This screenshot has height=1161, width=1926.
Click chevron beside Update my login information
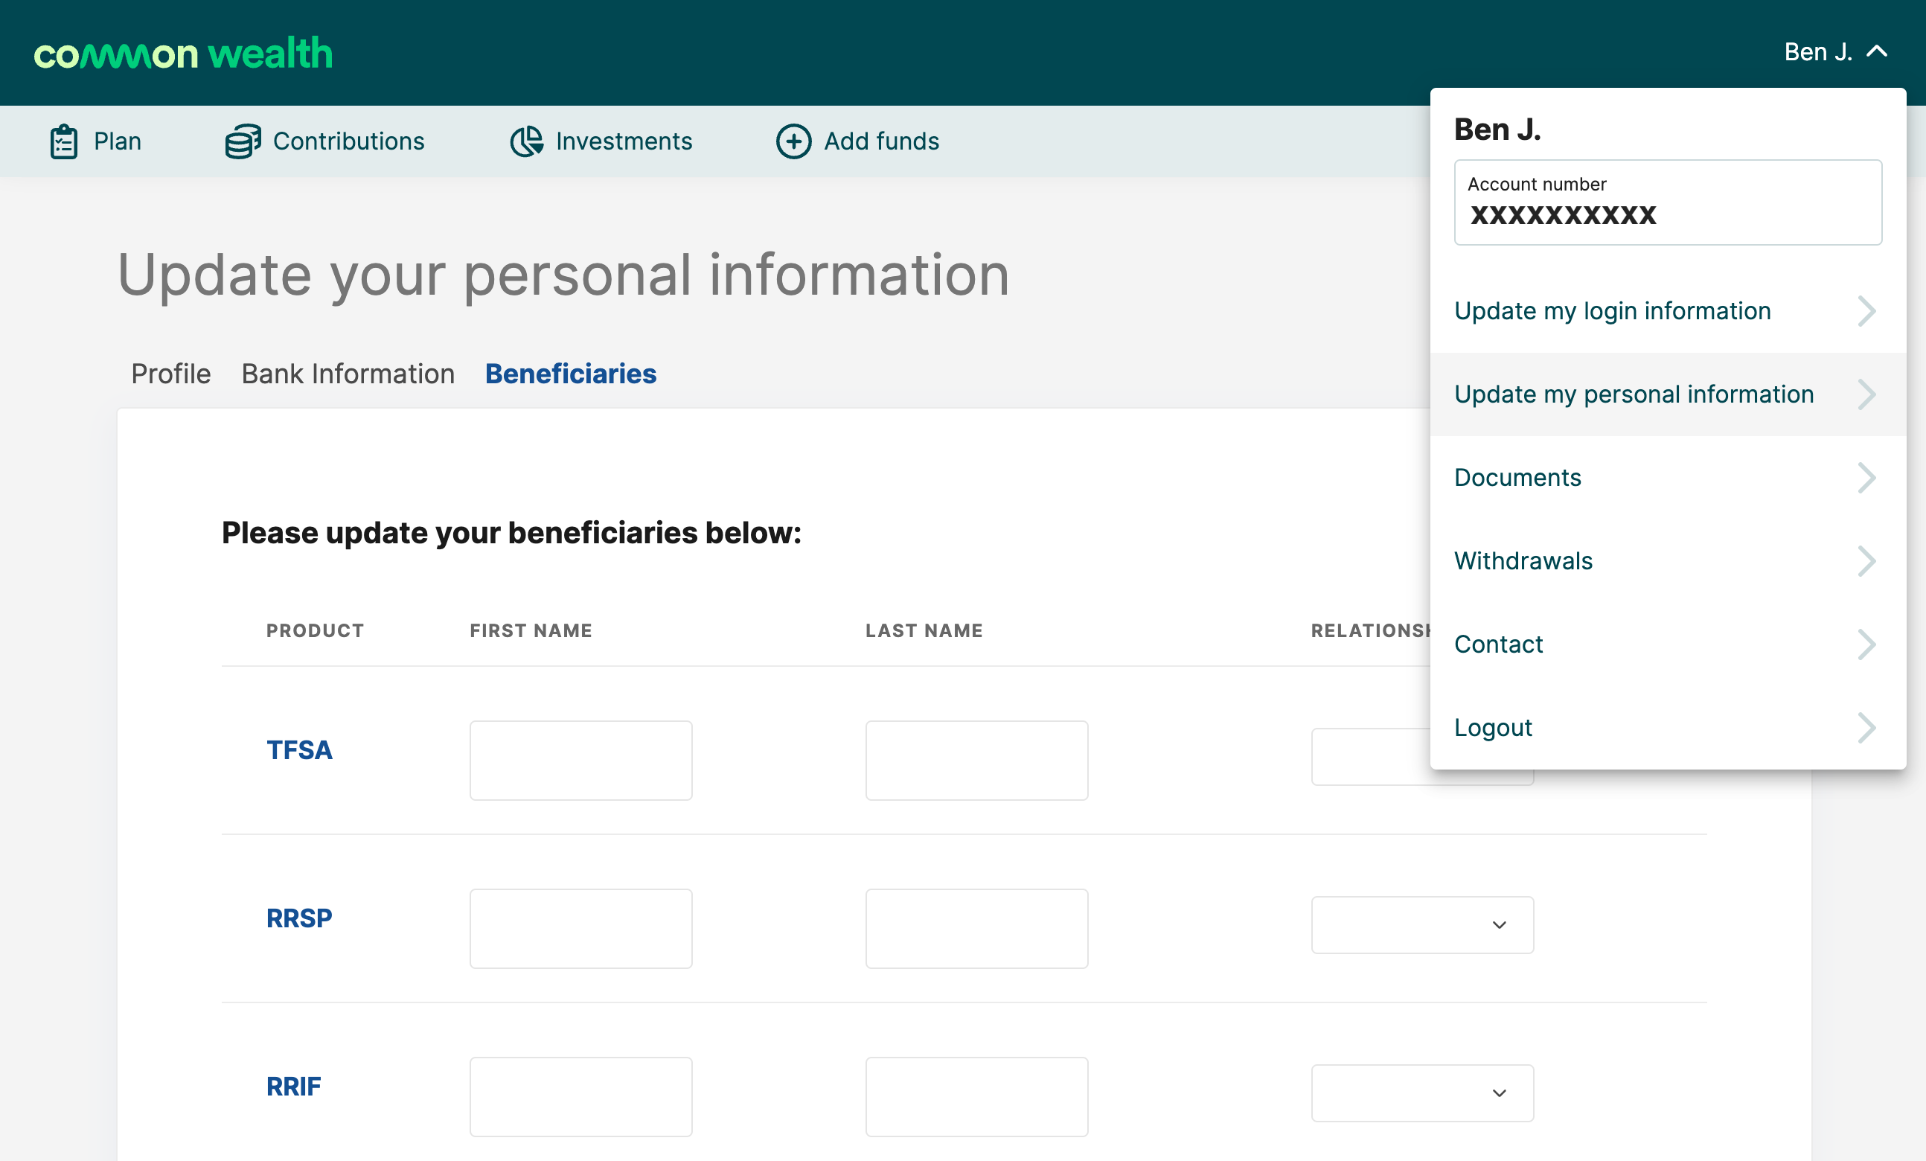pyautogui.click(x=1866, y=311)
